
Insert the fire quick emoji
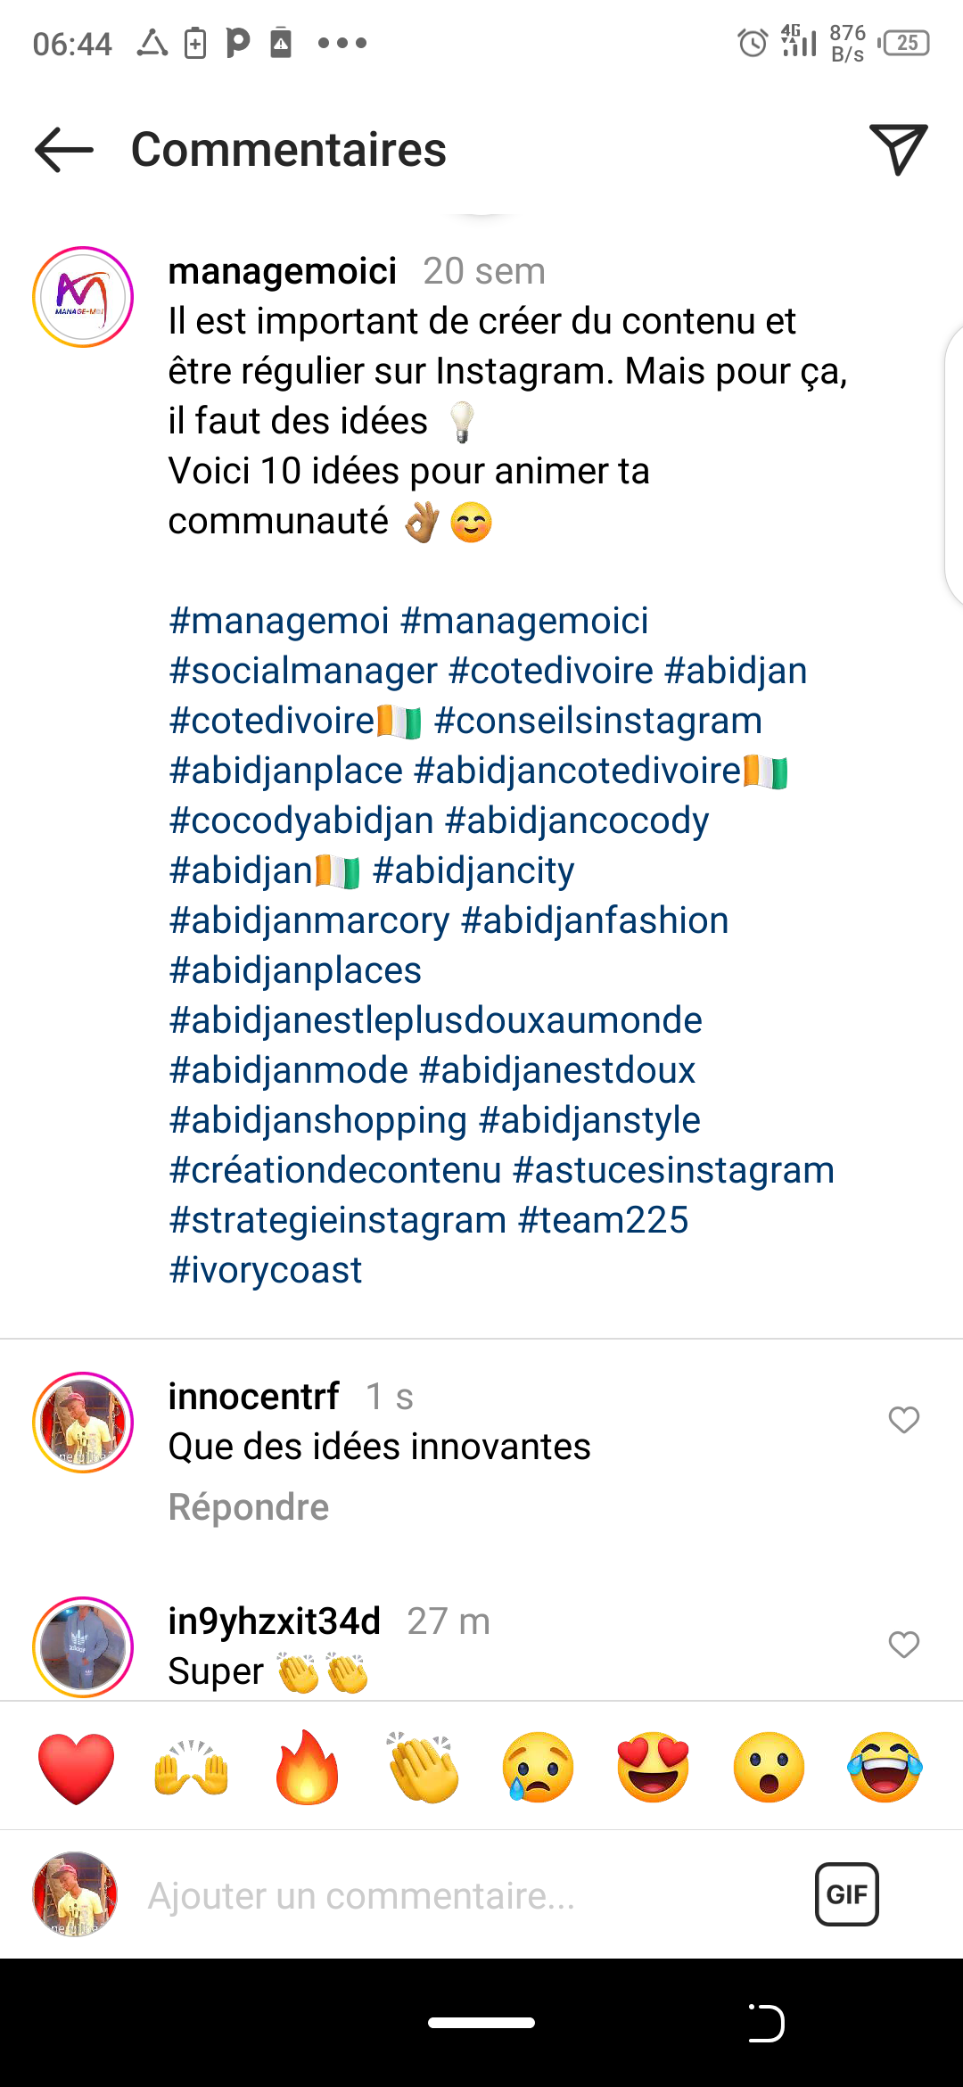pos(307,1768)
